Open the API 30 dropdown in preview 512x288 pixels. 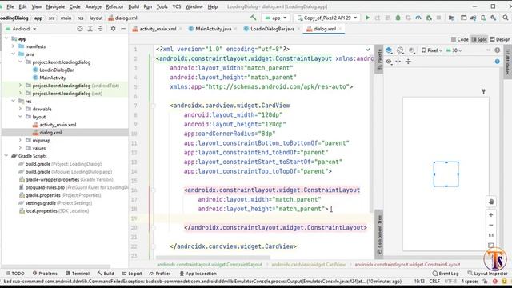[x=454, y=50]
